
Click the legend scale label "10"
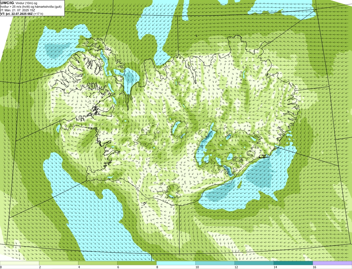coord(197,267)
